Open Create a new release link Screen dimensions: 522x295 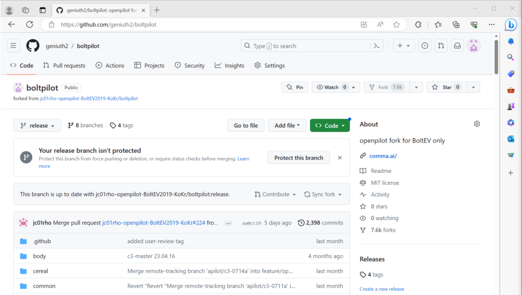(x=382, y=289)
